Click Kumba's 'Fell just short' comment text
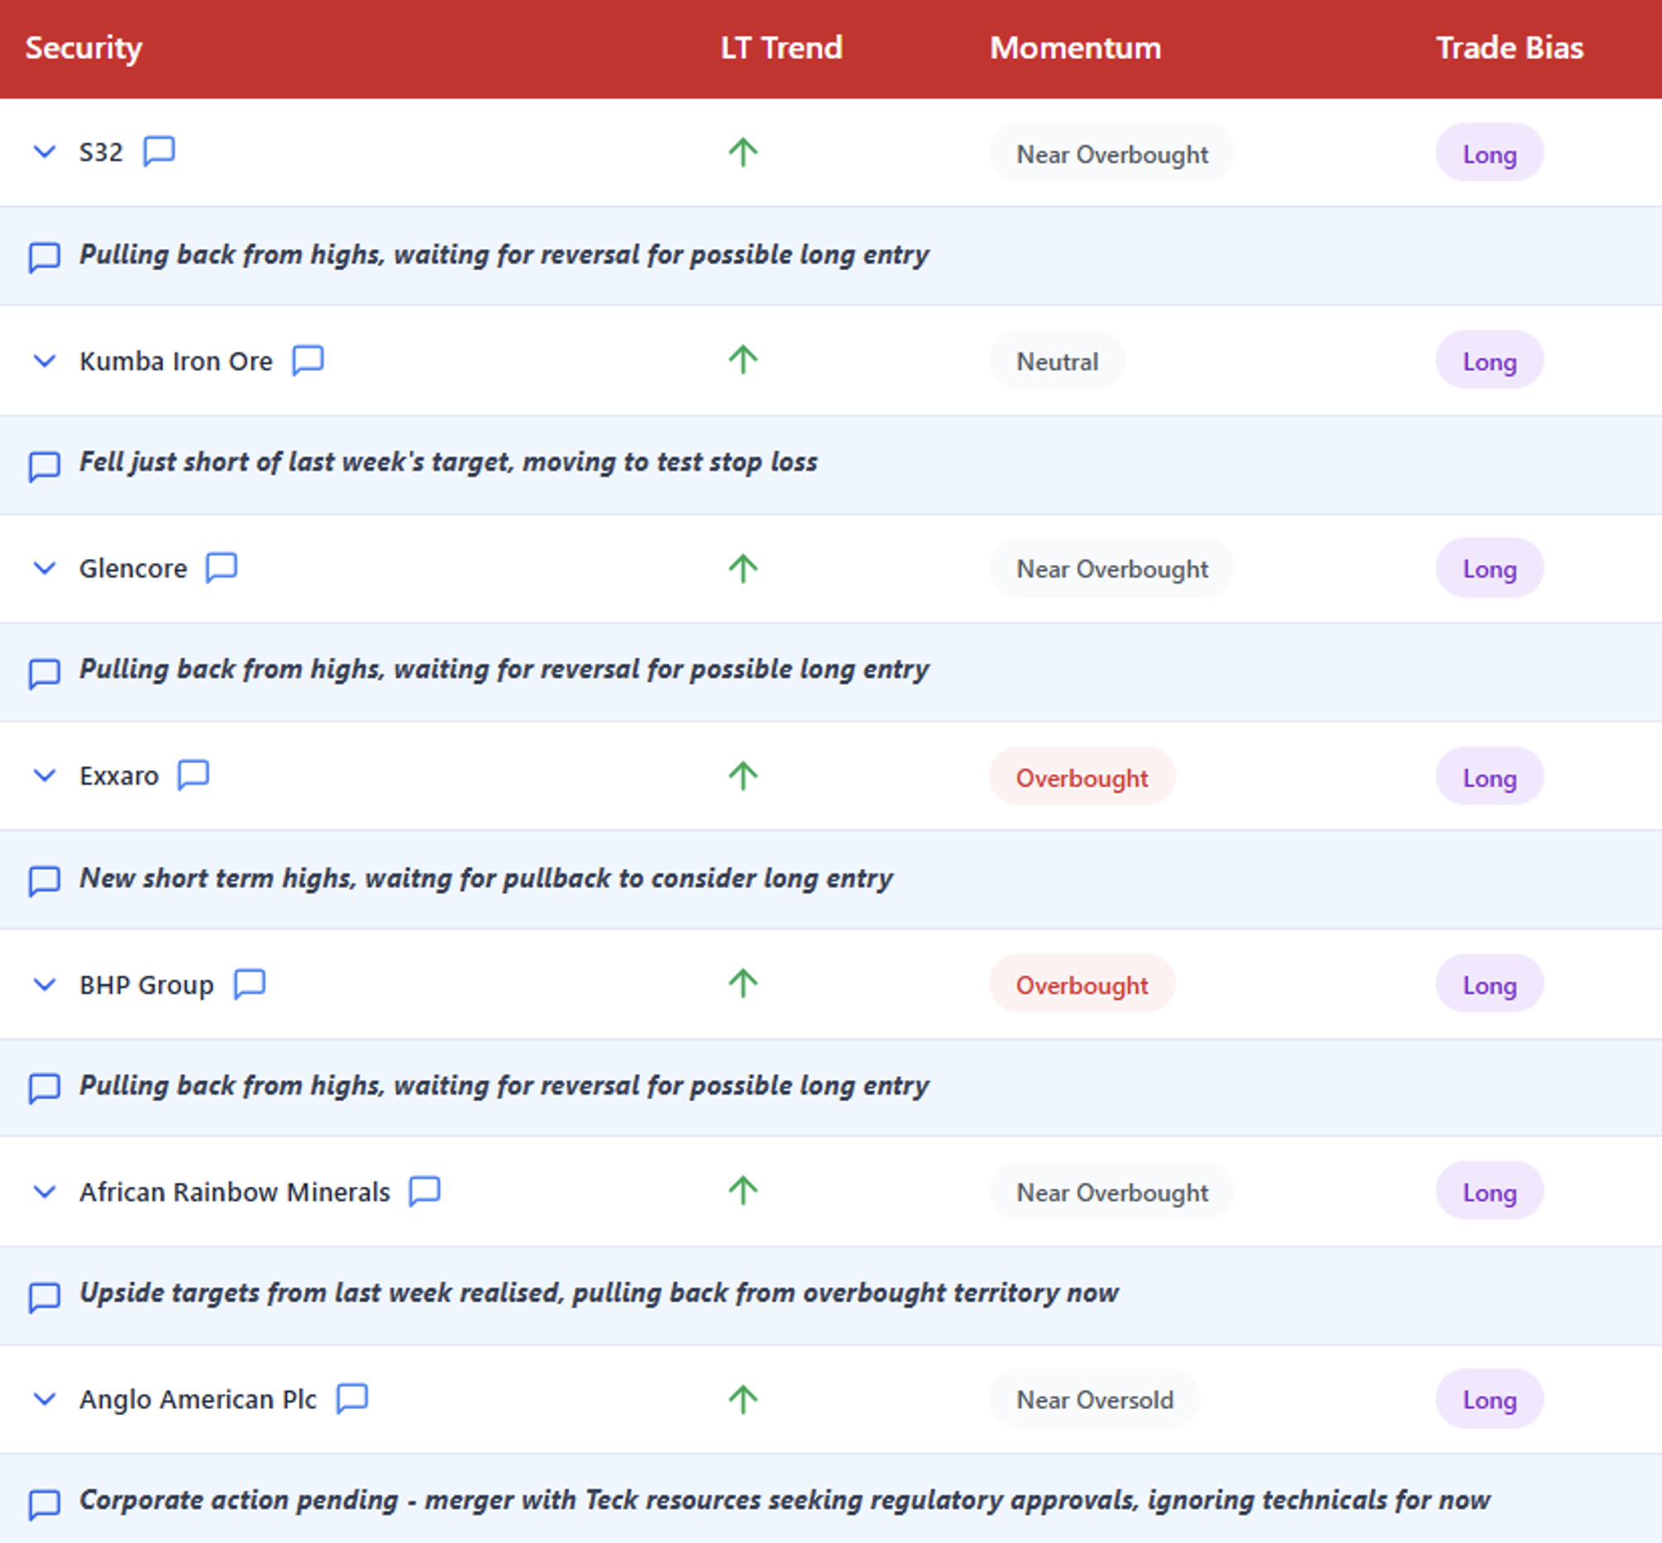The image size is (1662, 1543). 447,461
